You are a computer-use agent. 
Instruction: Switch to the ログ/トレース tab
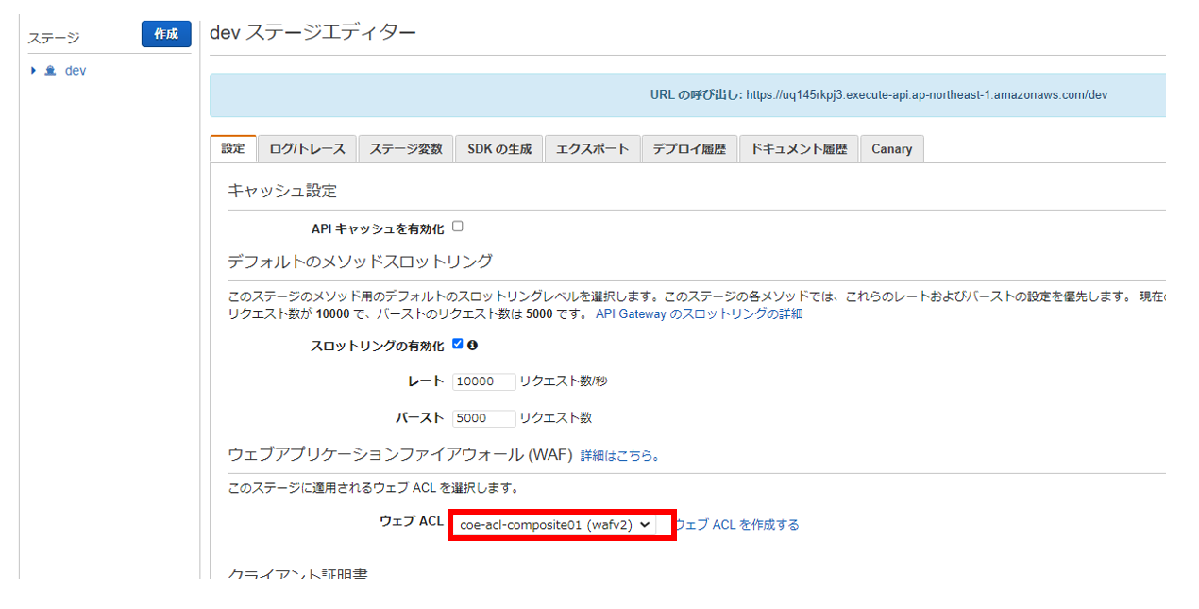(307, 149)
